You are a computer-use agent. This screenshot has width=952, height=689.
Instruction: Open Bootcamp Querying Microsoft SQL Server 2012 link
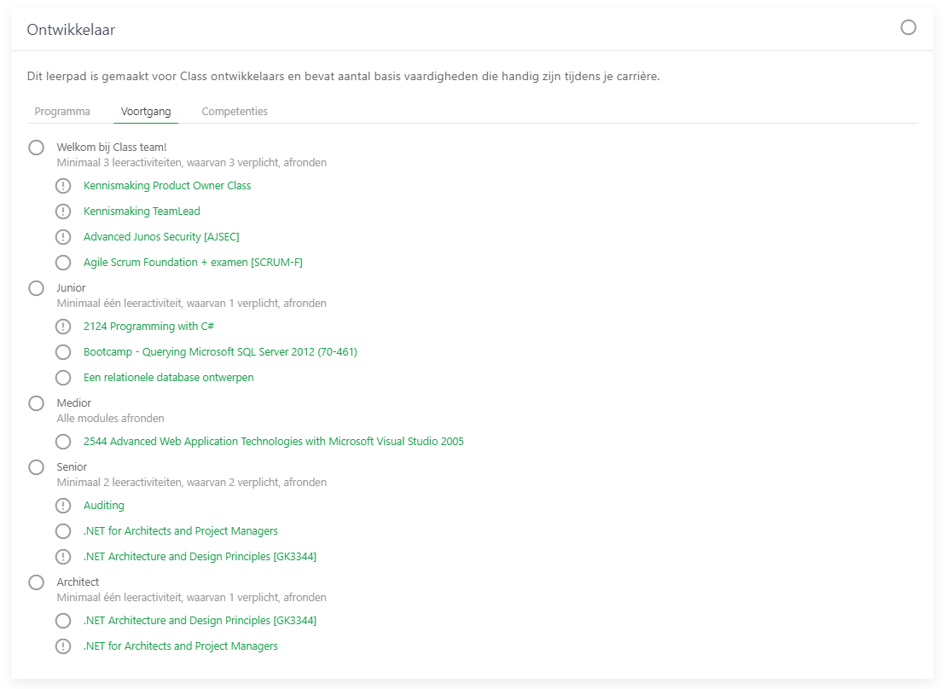pyautogui.click(x=220, y=352)
